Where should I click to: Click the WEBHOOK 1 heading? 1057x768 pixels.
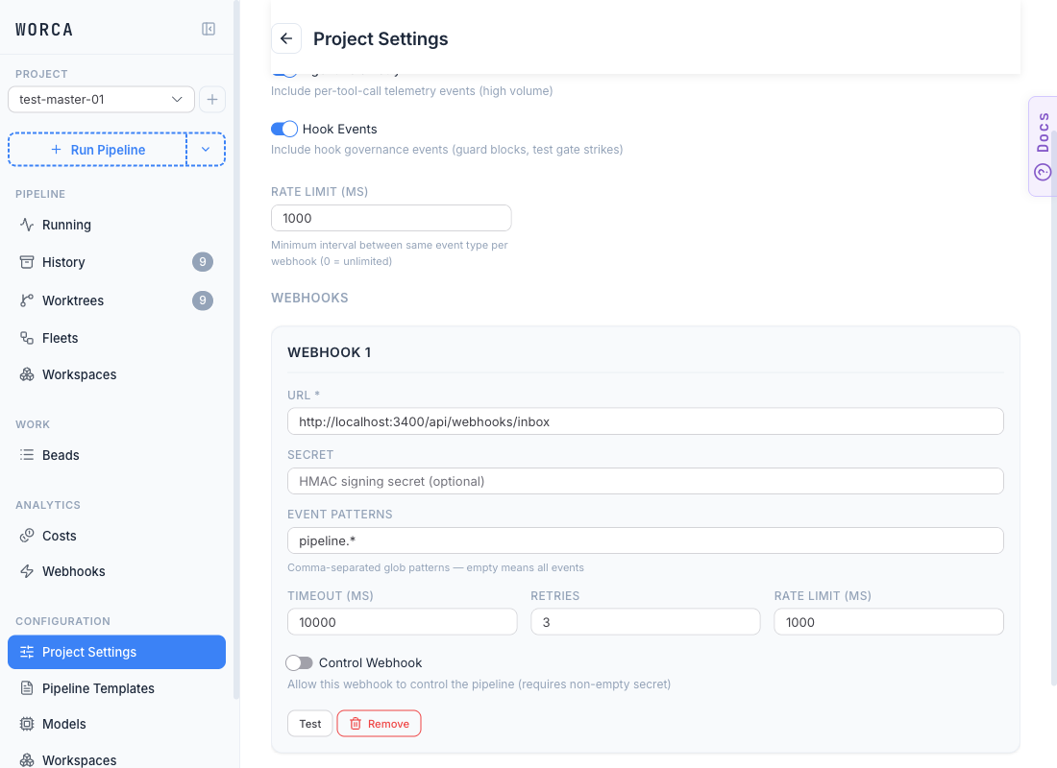(329, 352)
